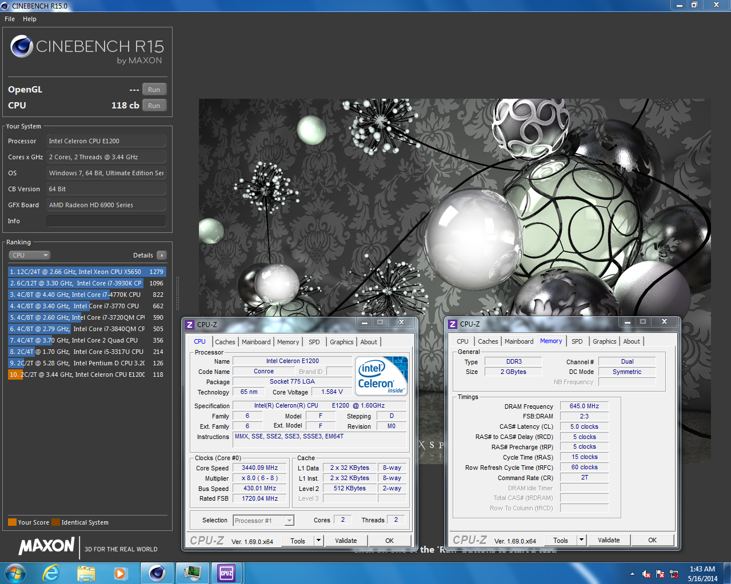731x584 pixels.
Task: Click the Intel Celeron inside logo
Action: (x=381, y=376)
